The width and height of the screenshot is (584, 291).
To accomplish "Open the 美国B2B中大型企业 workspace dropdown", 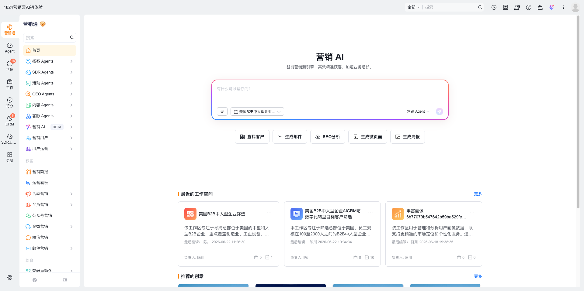I will click(x=257, y=111).
